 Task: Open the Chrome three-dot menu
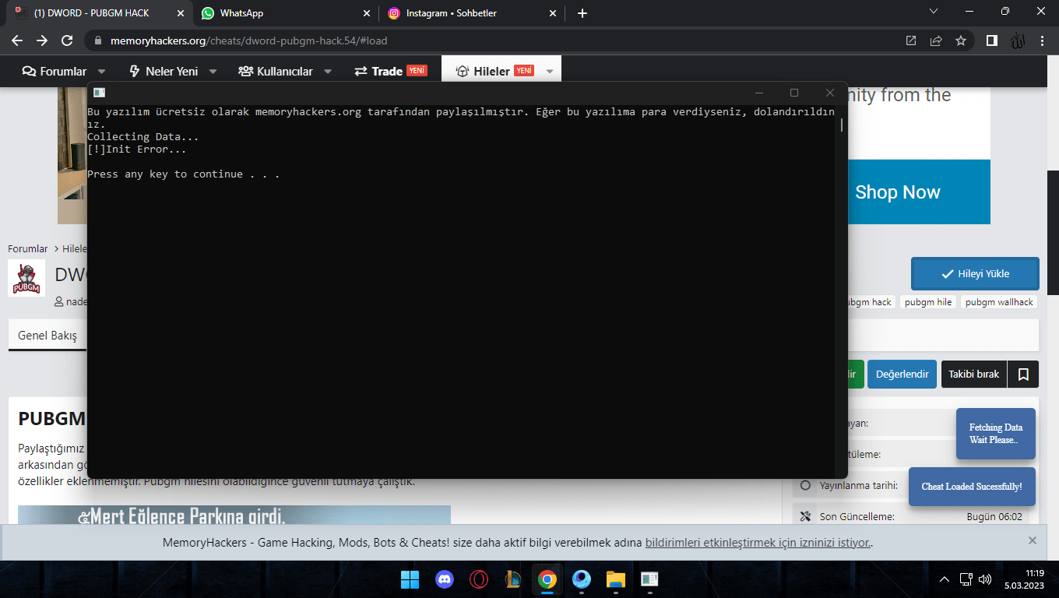1043,40
